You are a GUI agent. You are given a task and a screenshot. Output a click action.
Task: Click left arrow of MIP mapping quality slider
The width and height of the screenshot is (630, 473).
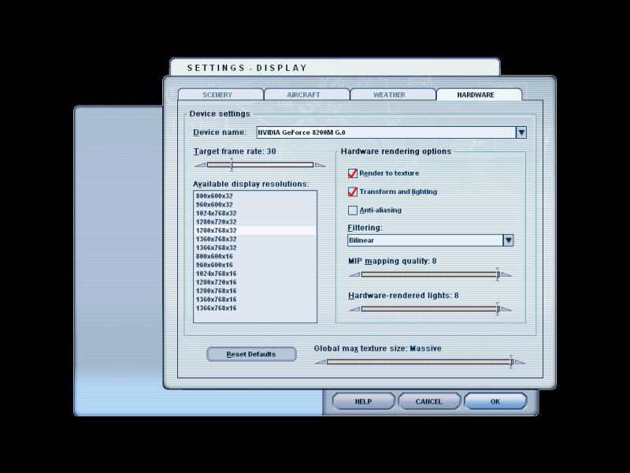(x=354, y=275)
